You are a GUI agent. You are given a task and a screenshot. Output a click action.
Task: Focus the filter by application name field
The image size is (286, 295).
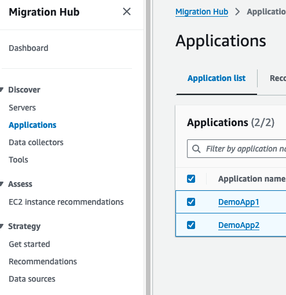pos(237,149)
